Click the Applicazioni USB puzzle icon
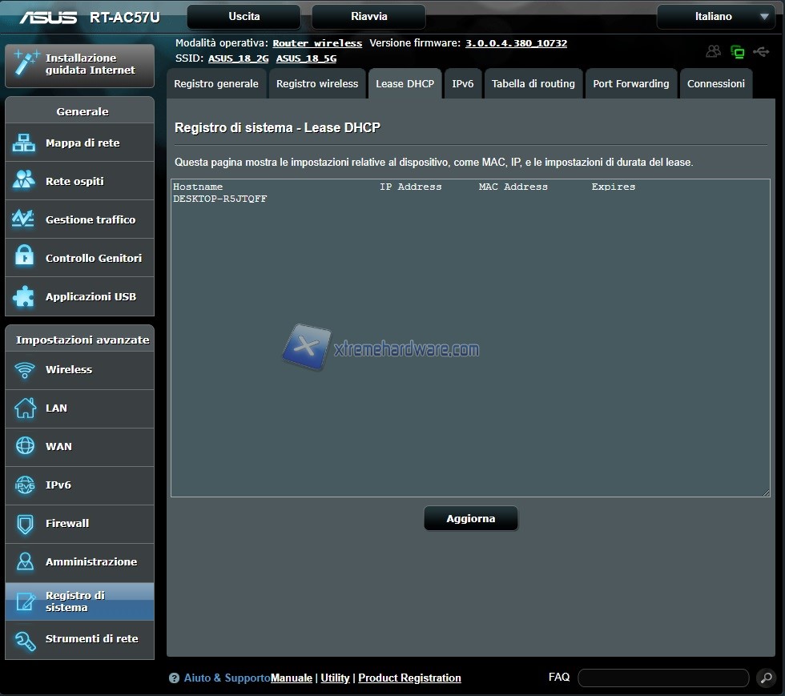Screen dimensions: 785x696 click(24, 296)
